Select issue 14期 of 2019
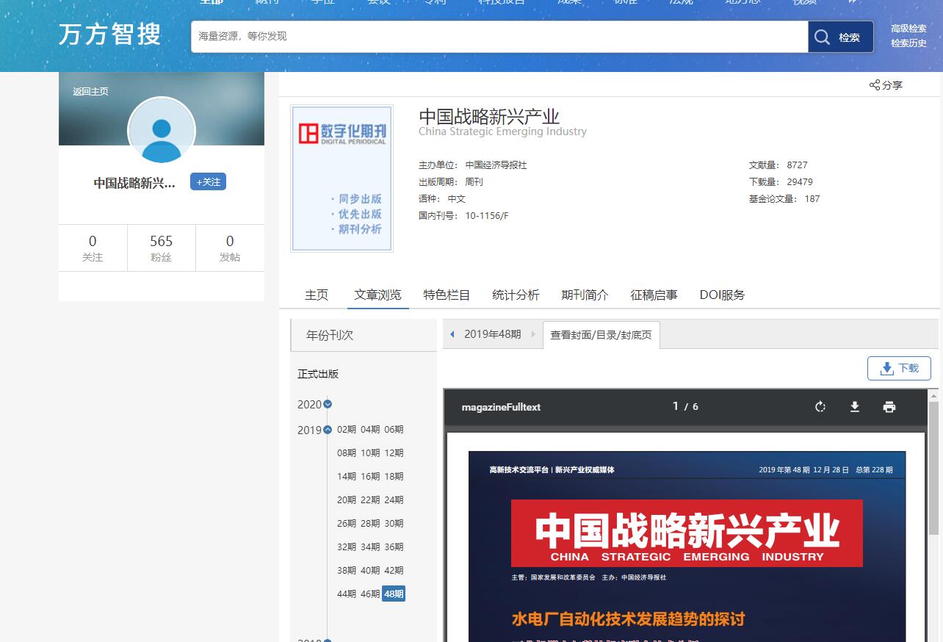The image size is (943, 642). coord(347,477)
